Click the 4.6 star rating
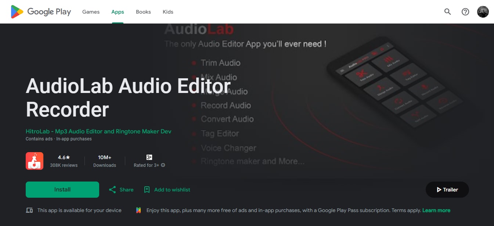 (64, 157)
